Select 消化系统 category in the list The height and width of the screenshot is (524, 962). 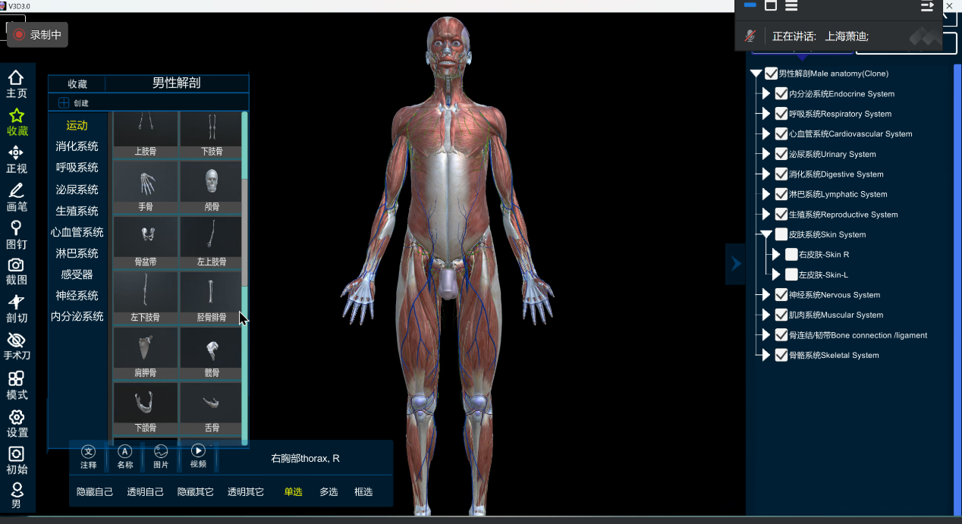click(x=77, y=146)
